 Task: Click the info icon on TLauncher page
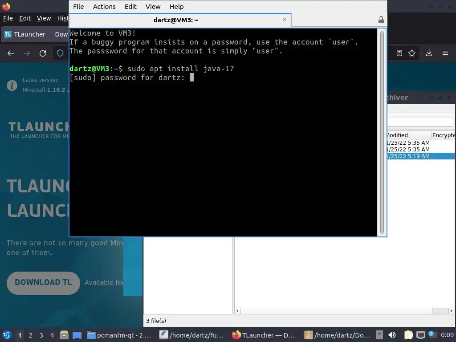(12, 85)
